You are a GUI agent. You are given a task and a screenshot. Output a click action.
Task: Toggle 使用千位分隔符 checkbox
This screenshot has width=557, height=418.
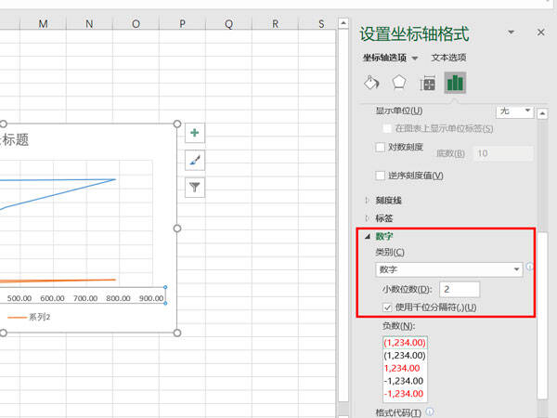click(387, 307)
